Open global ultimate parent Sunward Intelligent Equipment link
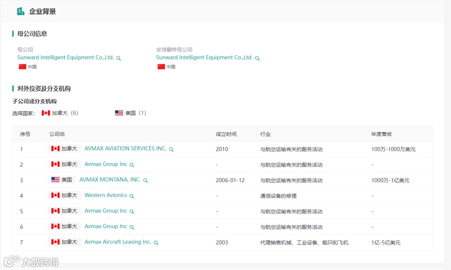 click(x=204, y=57)
